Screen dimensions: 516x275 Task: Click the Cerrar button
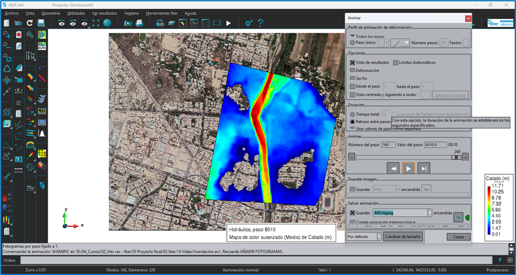[x=459, y=237]
